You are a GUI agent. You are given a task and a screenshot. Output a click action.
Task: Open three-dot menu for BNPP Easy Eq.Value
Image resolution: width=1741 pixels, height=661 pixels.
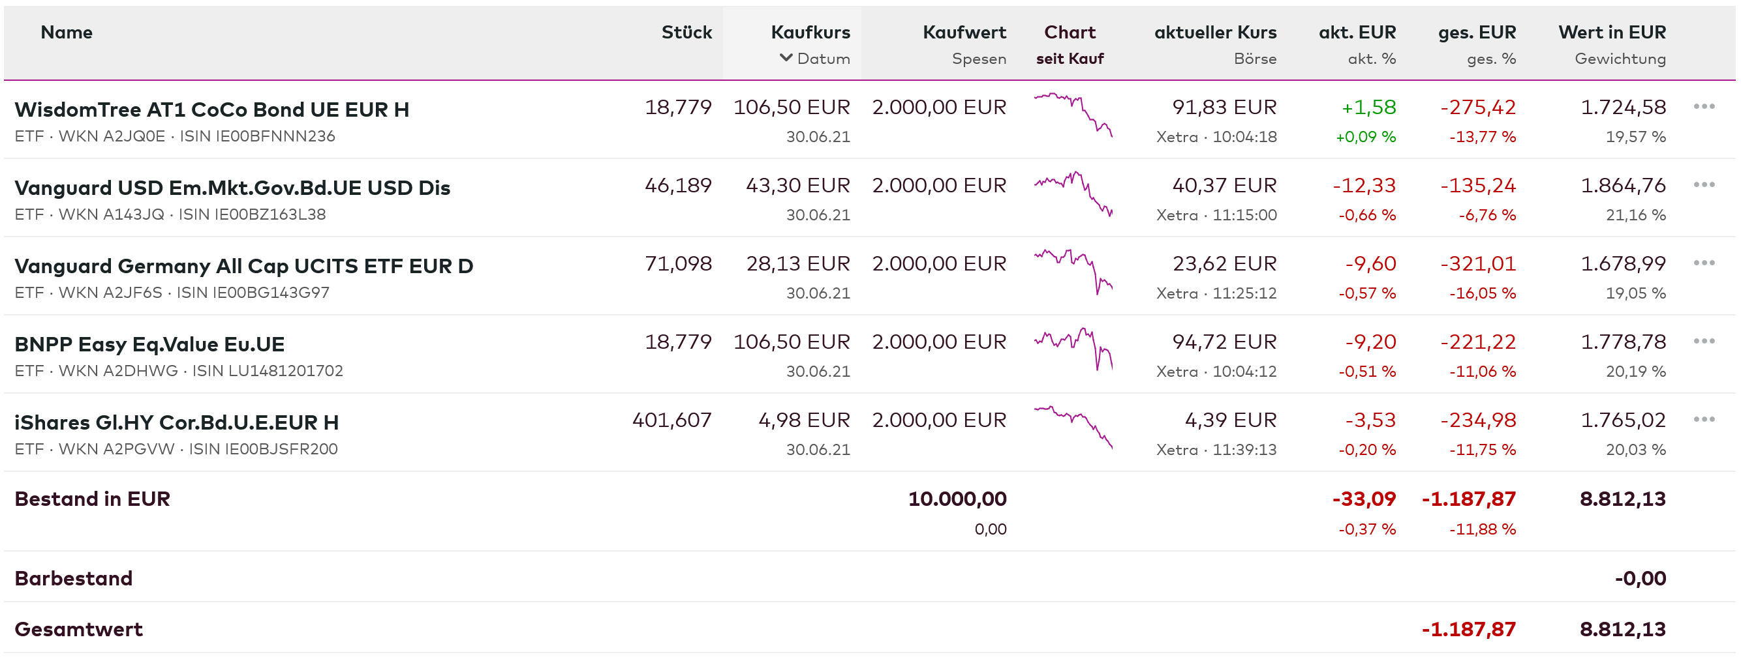click(x=1703, y=342)
